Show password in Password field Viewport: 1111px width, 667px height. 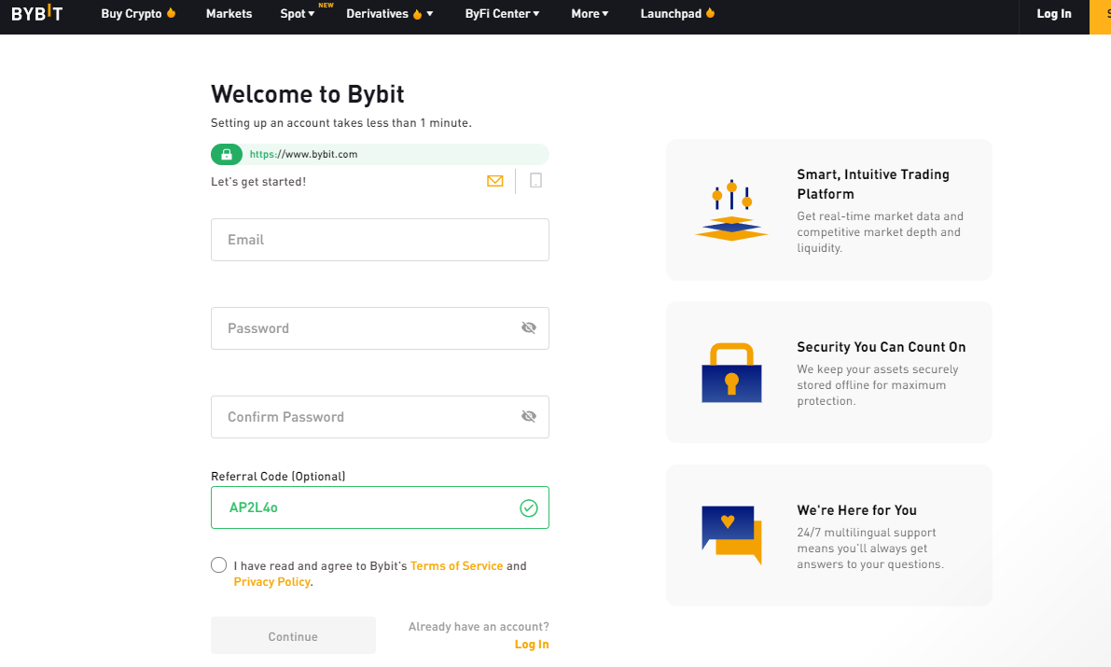(x=529, y=327)
